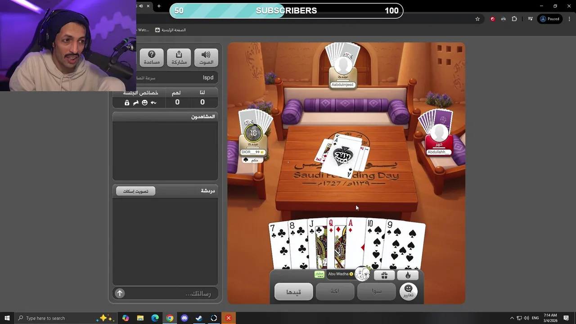Image resolution: width=576 pixels, height=324 pixels.
Task: Click the green محترف rank badge
Action: click(319, 274)
